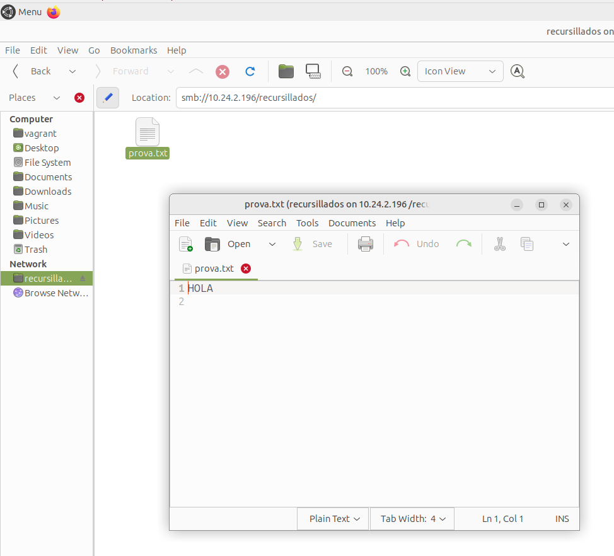Select Downloads folder in sidebar

48,192
